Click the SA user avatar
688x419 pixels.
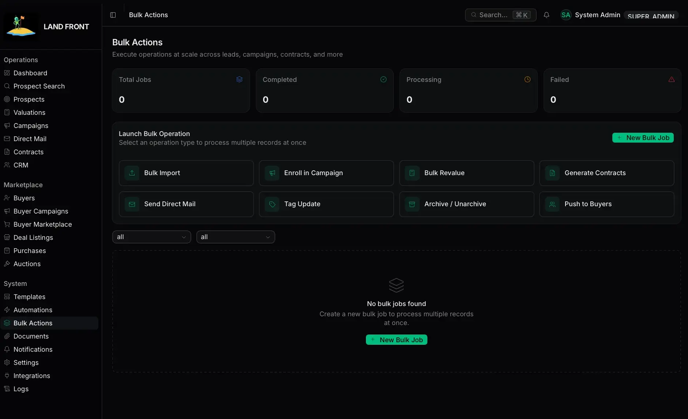[566, 15]
